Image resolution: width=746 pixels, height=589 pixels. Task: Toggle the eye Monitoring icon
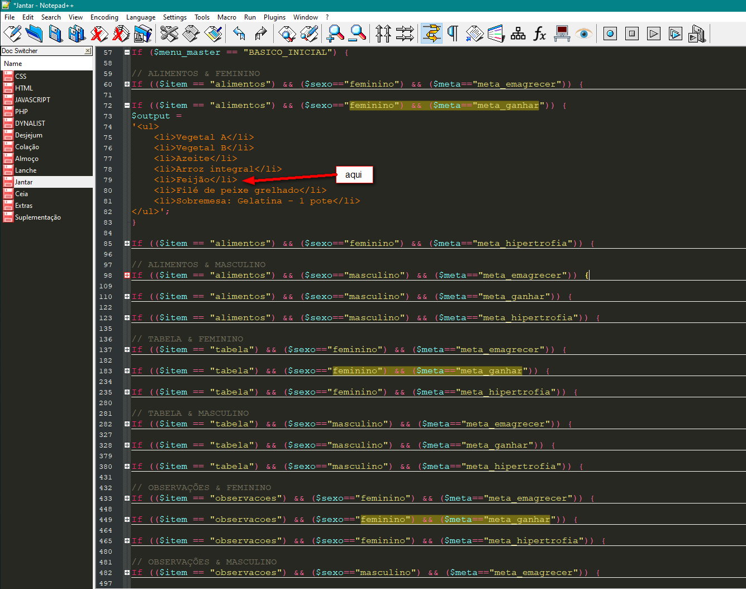click(x=584, y=34)
